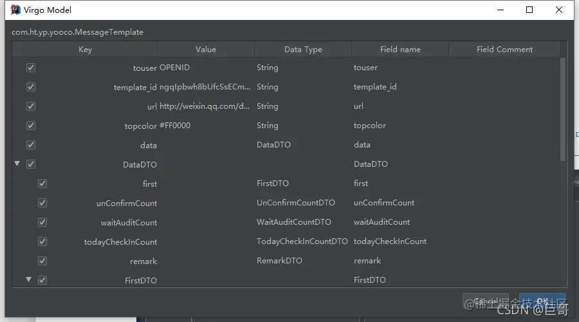Toggle the FirstDTO row checkbox
The height and width of the screenshot is (322, 579).
tap(42, 280)
